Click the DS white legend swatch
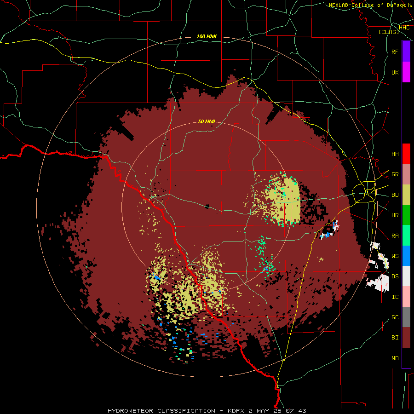This screenshot has width=414, height=414. tap(406, 276)
